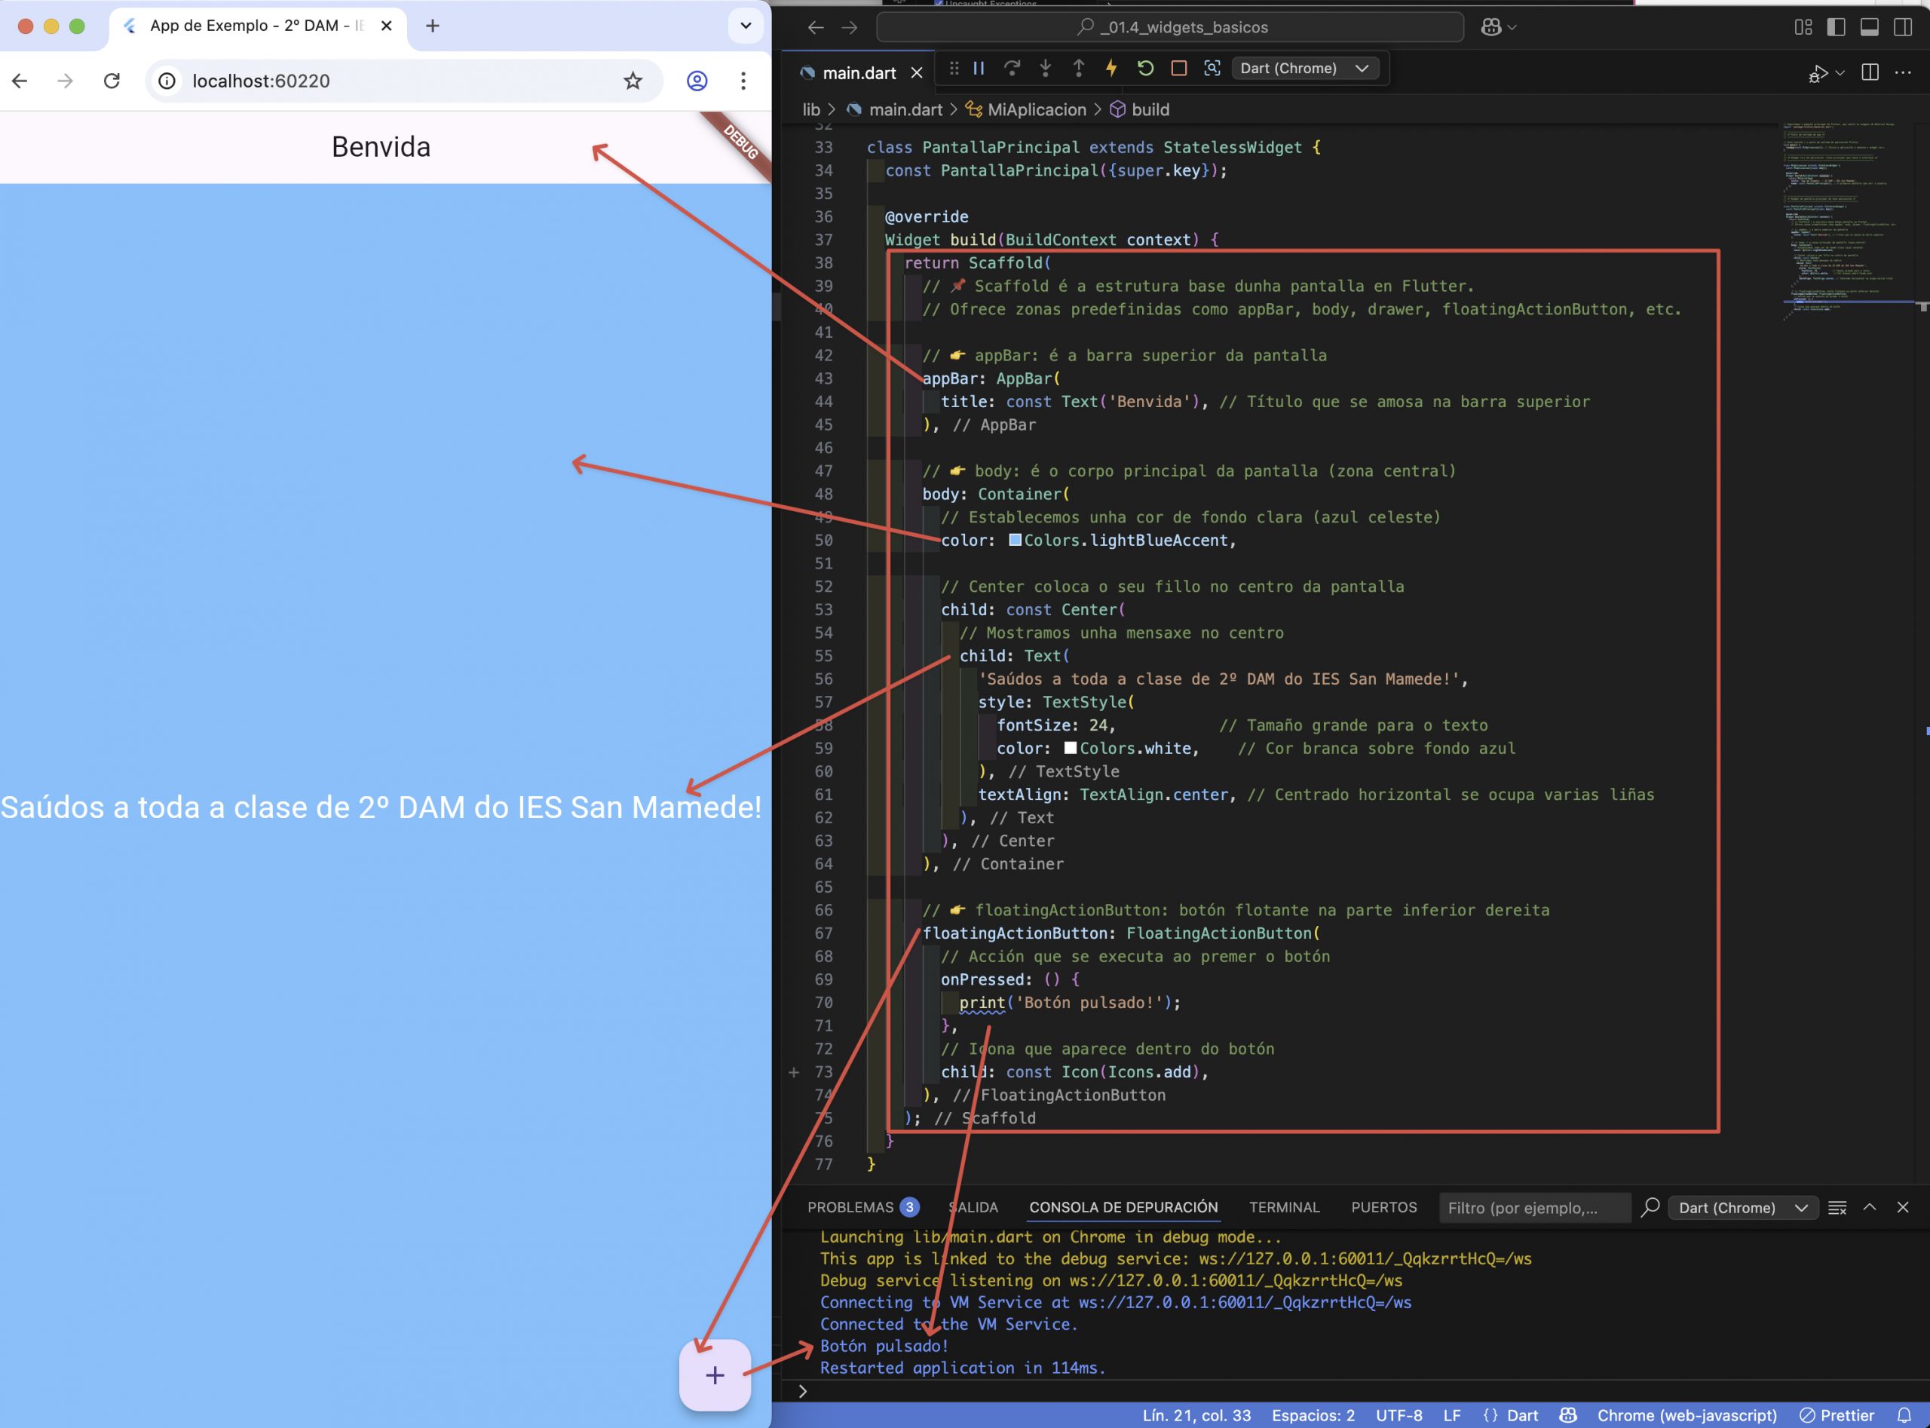Open the PROBLEMAS panel tab

pyautogui.click(x=850, y=1206)
